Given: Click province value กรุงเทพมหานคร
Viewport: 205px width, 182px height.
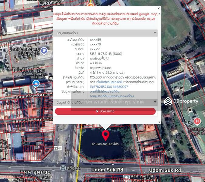Looking at the screenshot, I should pyautogui.click(x=101, y=68).
